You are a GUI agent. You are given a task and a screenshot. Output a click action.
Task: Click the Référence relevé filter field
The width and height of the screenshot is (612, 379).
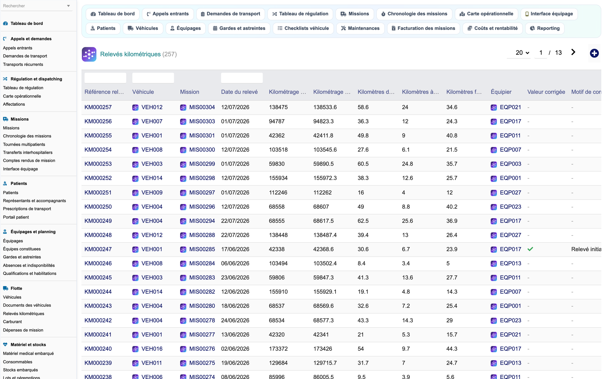(105, 78)
